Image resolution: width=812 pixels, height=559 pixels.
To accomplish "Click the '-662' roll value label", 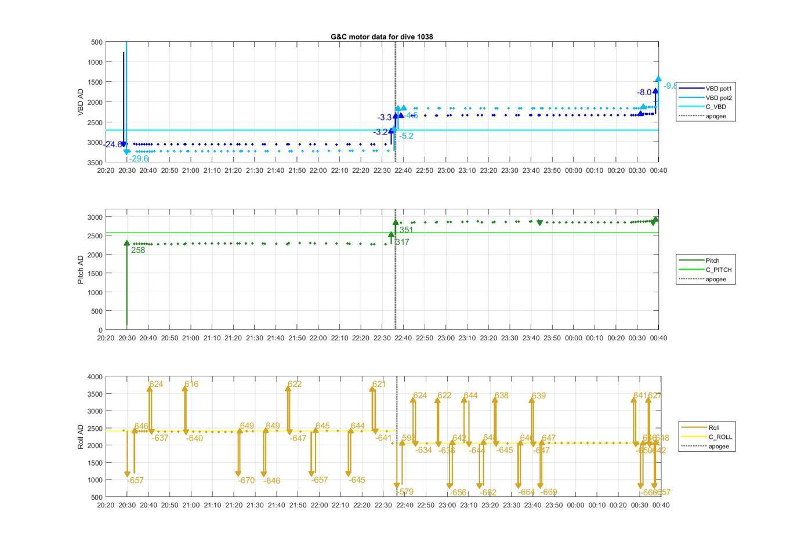I will coord(488,492).
